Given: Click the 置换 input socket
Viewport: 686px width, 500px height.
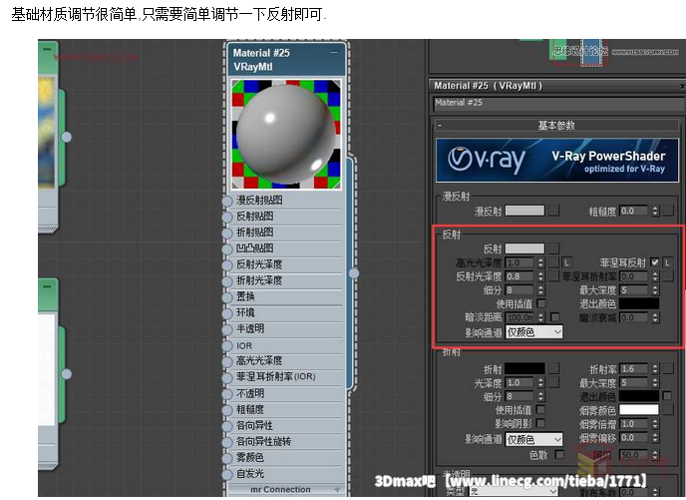Looking at the screenshot, I should point(227,297).
